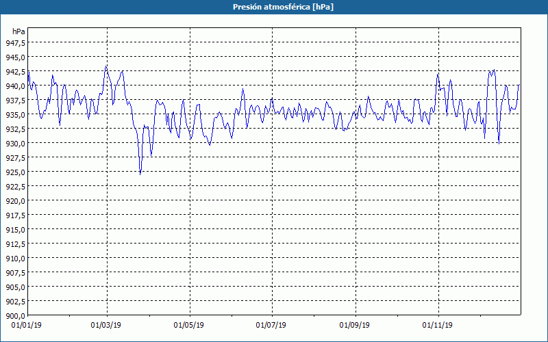Select the 947,5 axis value
The width and height of the screenshot is (548, 342).
(x=15, y=42)
